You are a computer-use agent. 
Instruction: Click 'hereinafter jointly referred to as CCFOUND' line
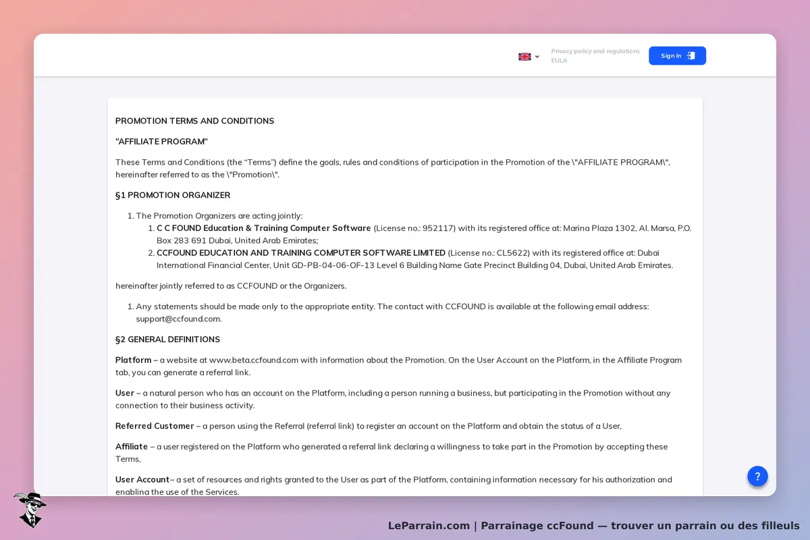tap(231, 286)
